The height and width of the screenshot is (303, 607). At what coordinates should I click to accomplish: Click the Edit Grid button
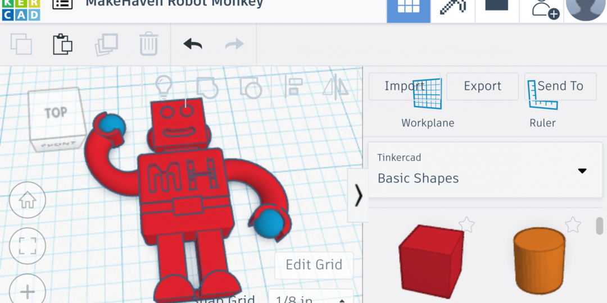314,265
